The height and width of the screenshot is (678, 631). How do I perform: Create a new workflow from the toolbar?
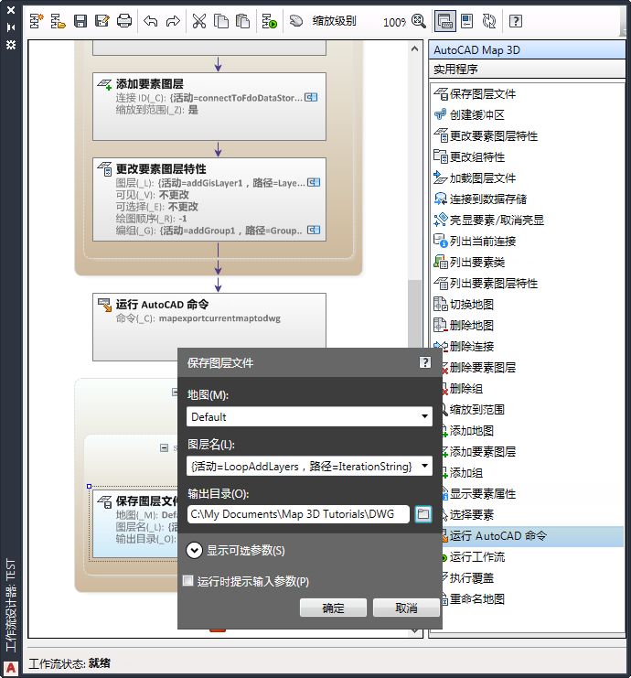(37, 21)
